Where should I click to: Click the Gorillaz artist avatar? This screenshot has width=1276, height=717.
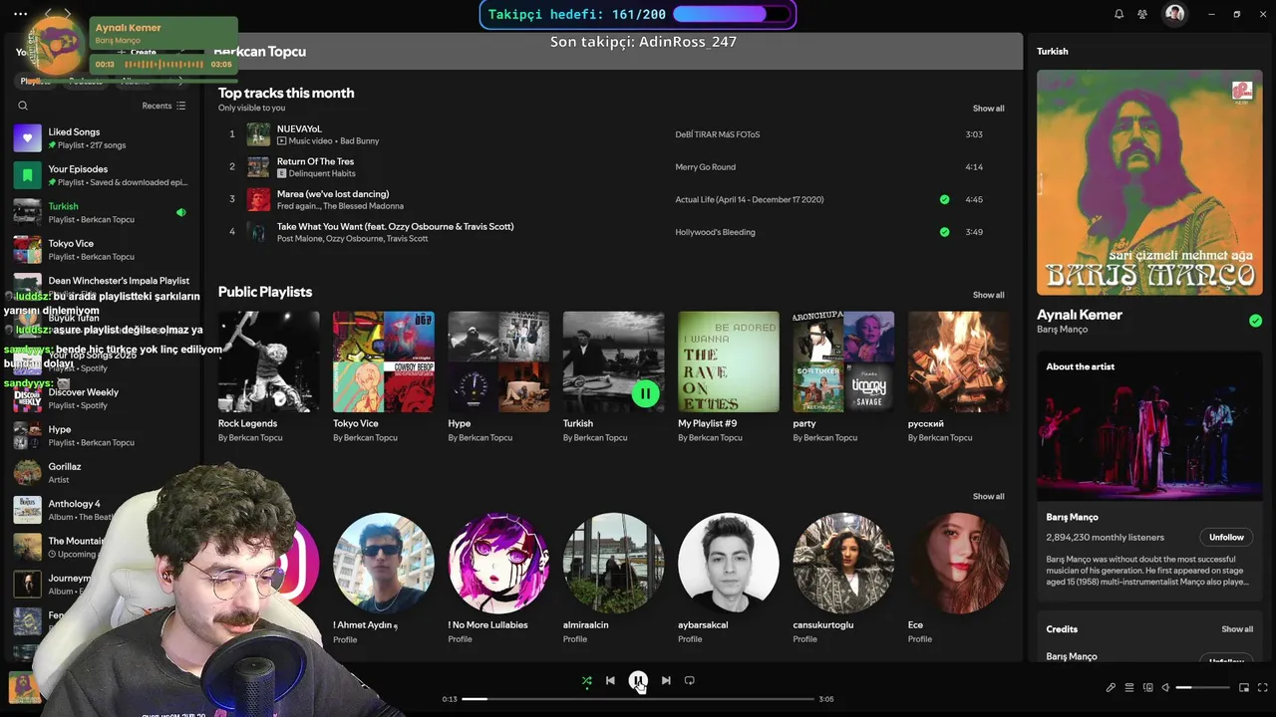pyautogui.click(x=27, y=473)
